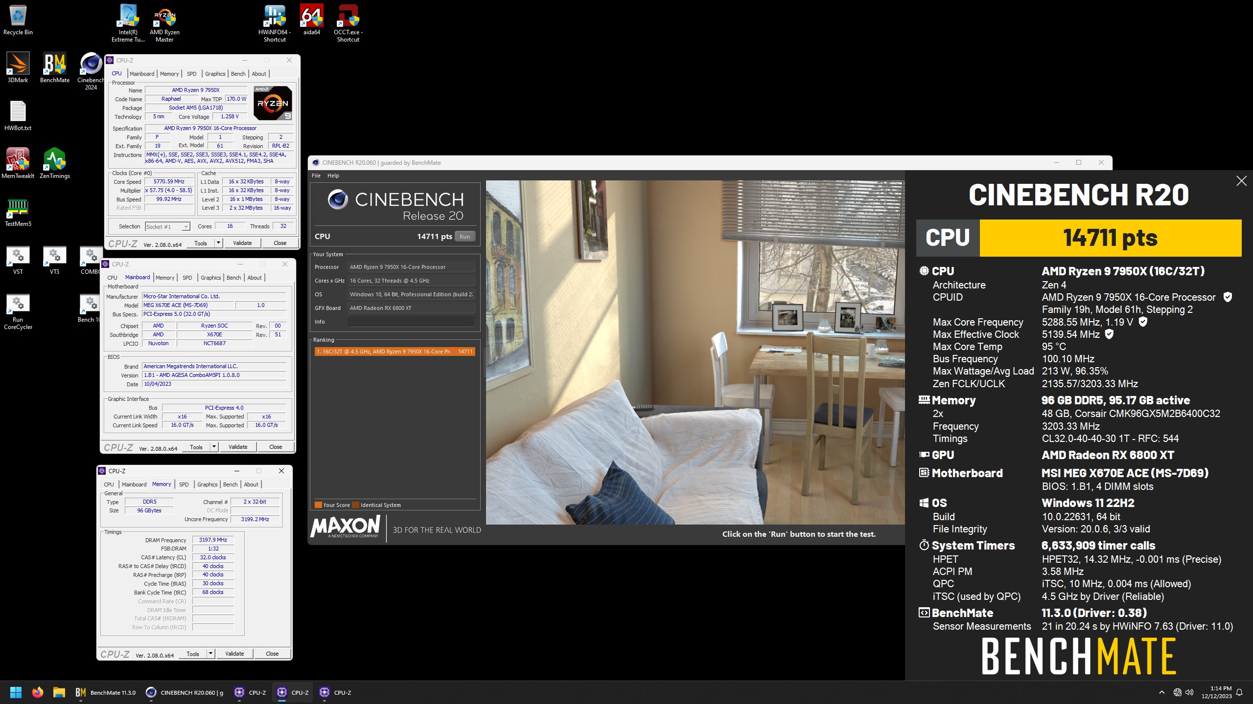Open VT3 desktop icon

point(55,260)
